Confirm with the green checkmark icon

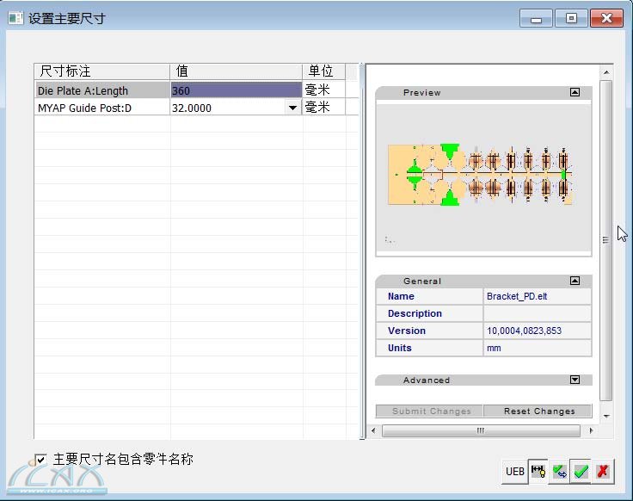click(x=581, y=472)
